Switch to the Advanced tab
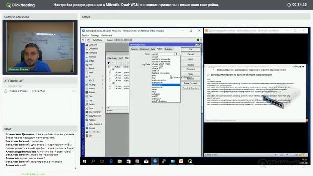 144,49
